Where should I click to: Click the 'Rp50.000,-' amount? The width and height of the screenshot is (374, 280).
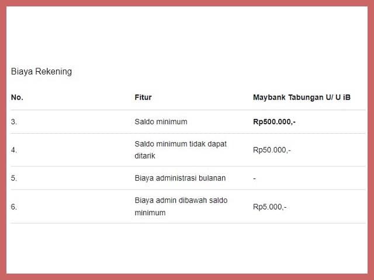click(x=272, y=150)
